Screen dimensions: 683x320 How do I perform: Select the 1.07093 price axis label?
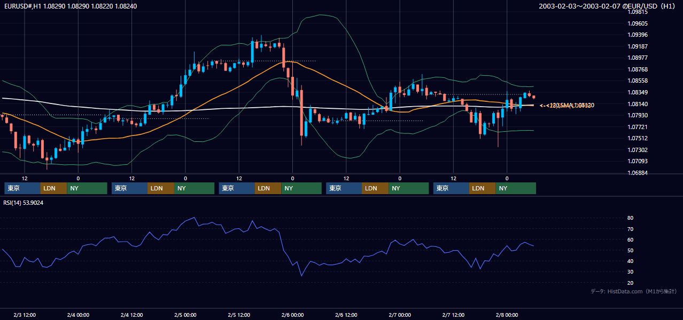(x=637, y=161)
